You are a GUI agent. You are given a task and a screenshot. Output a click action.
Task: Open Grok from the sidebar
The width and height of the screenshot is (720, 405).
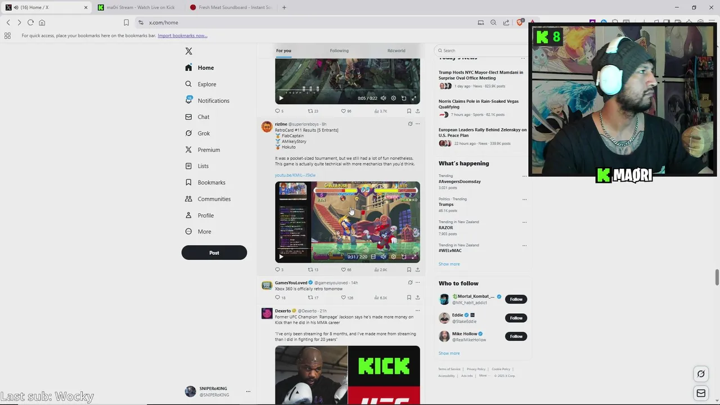point(197,133)
